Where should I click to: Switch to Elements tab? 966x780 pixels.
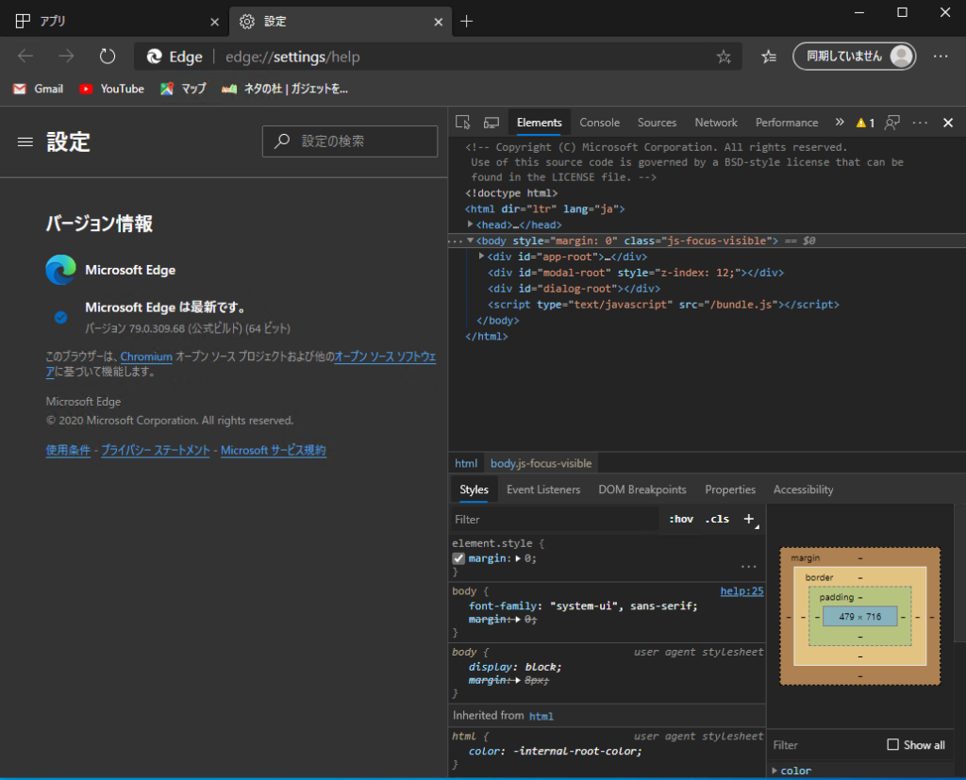tap(539, 123)
